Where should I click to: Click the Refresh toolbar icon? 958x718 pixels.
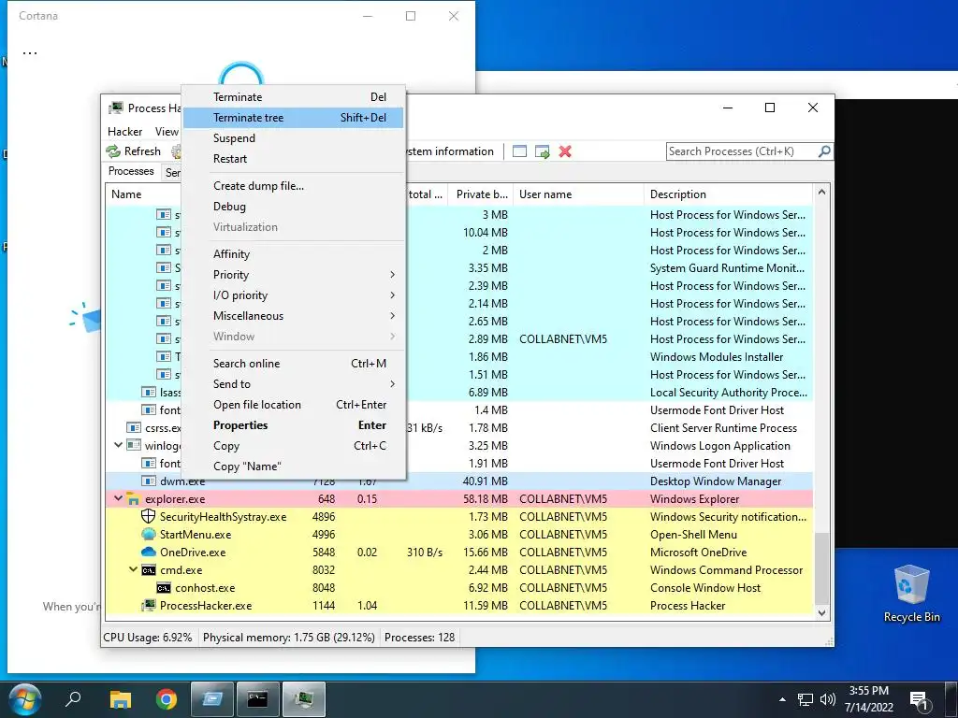click(113, 151)
